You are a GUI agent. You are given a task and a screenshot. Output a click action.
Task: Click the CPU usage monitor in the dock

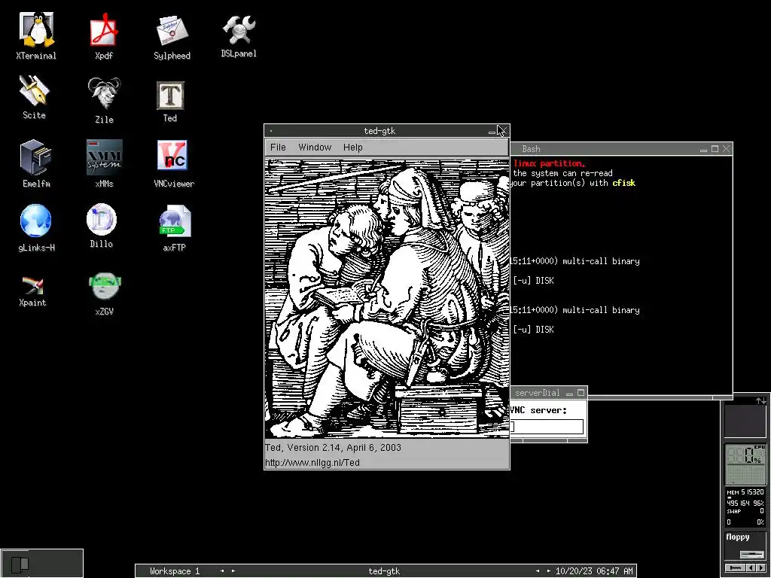745,464
